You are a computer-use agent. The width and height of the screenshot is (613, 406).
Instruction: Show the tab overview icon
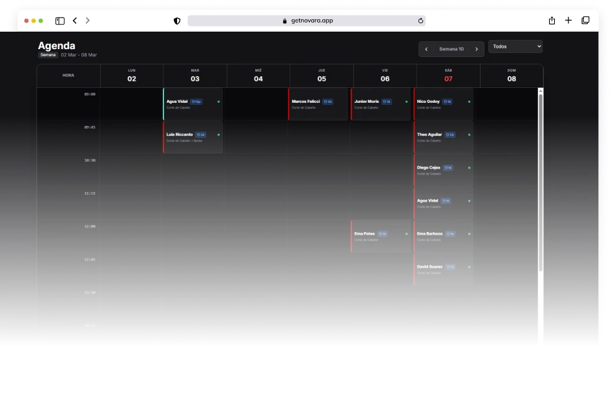point(585,21)
